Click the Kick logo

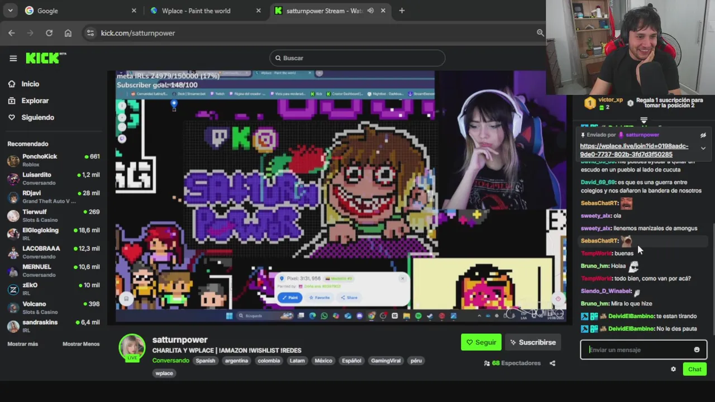46,58
